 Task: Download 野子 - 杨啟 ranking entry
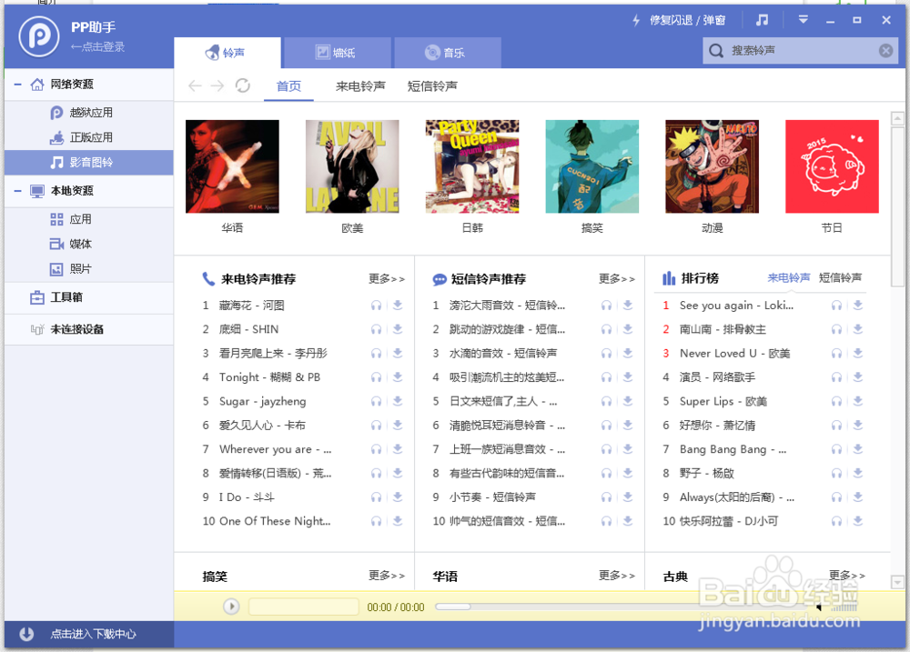(x=858, y=474)
